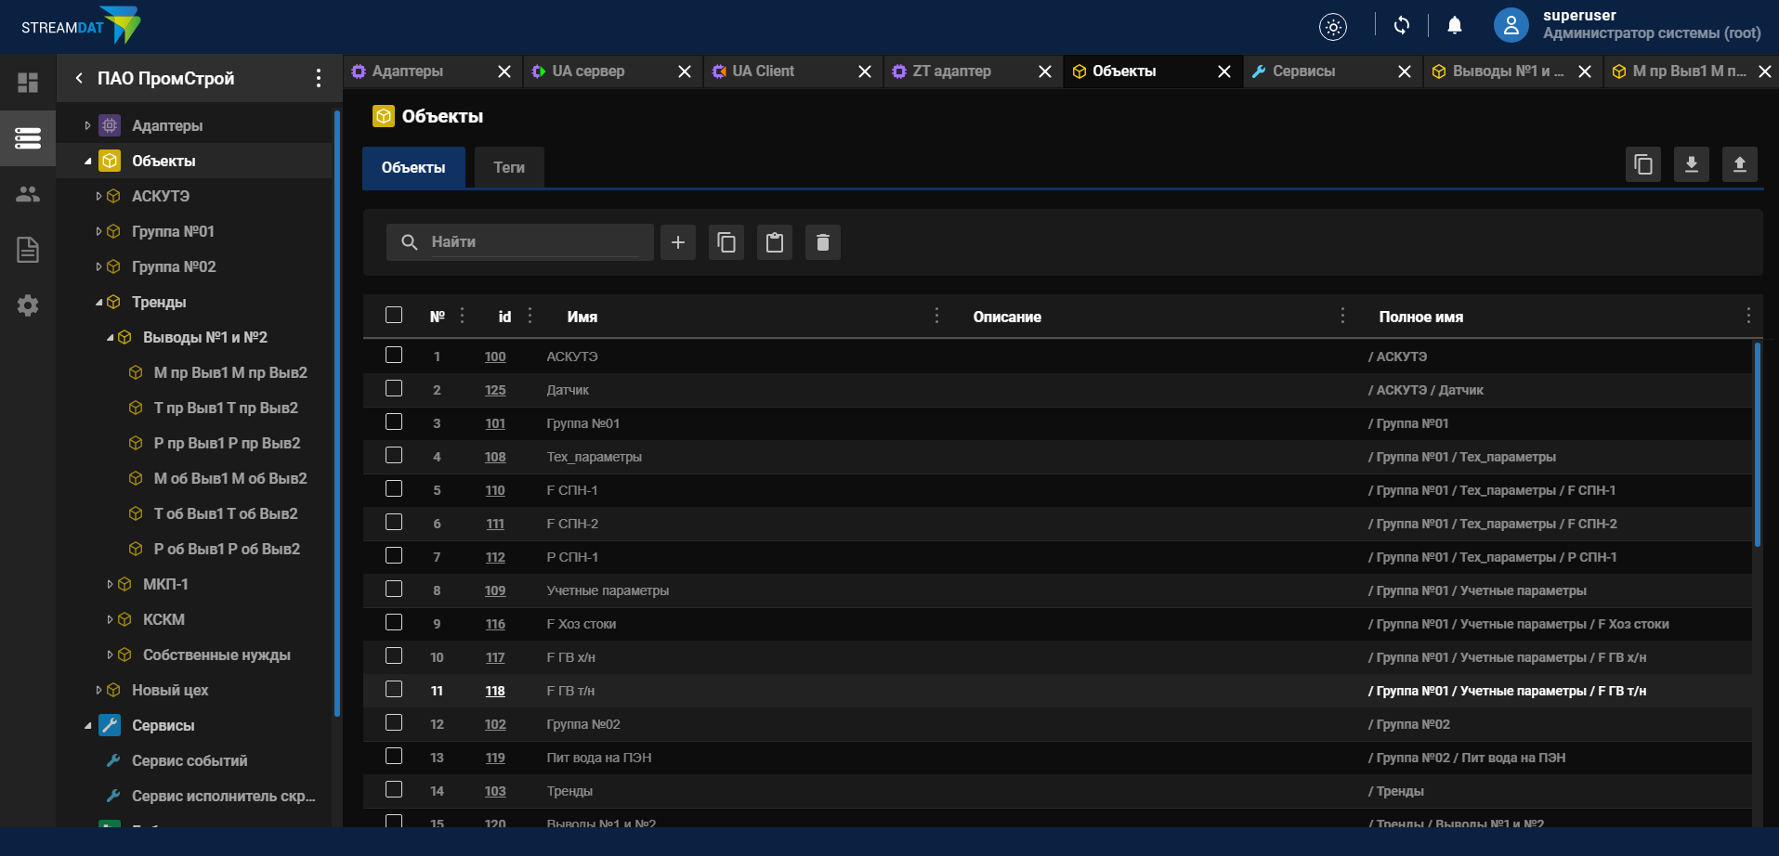
Task: Toggle the select-all checkbox in table header
Action: pyautogui.click(x=393, y=315)
